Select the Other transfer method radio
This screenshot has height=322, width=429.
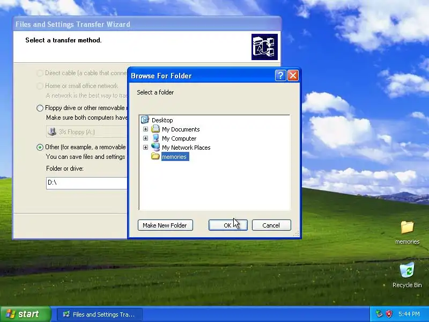tap(40, 147)
